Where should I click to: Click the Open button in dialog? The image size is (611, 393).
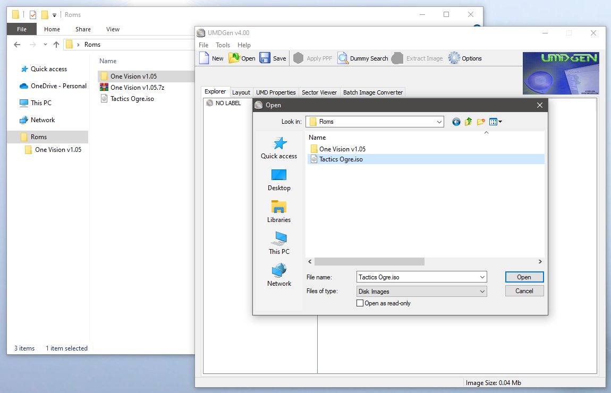pos(524,277)
